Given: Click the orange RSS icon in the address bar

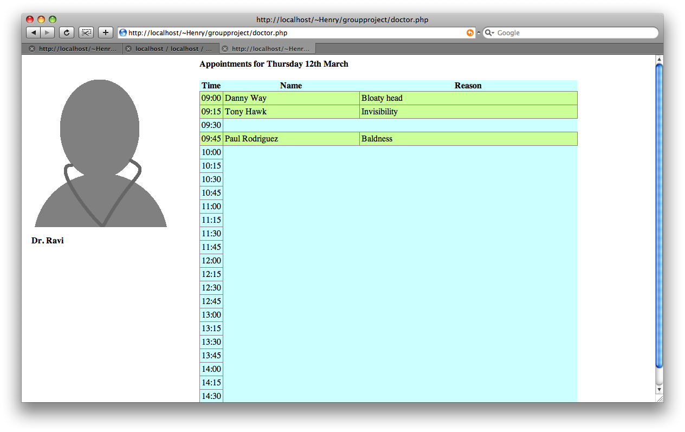Looking at the screenshot, I should coord(469,33).
